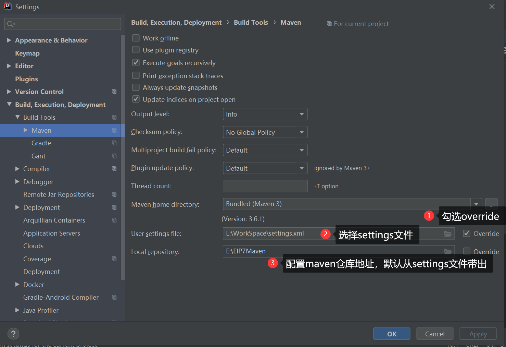Open the Plugins settings page
This screenshot has height=347, width=506.
tap(26, 79)
